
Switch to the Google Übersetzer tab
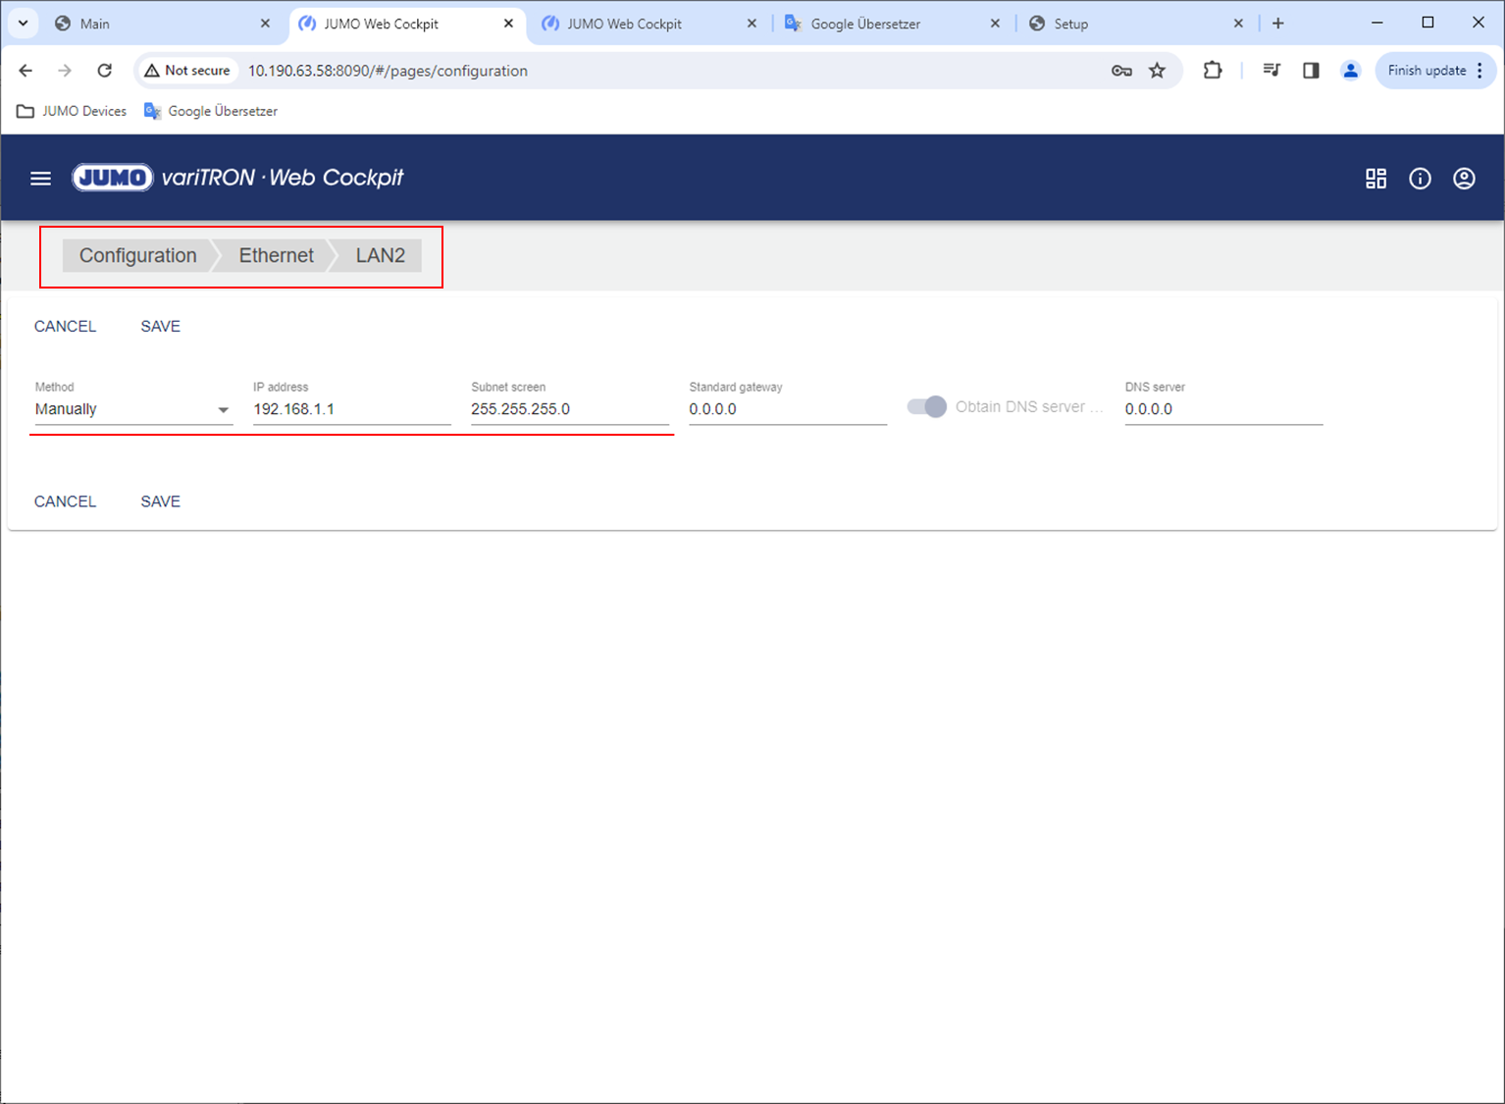point(865,24)
